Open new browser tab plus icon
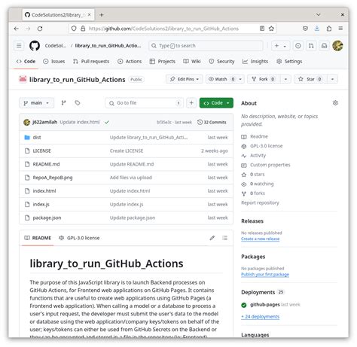Viewport: 357px width, 347px height. pos(102,15)
